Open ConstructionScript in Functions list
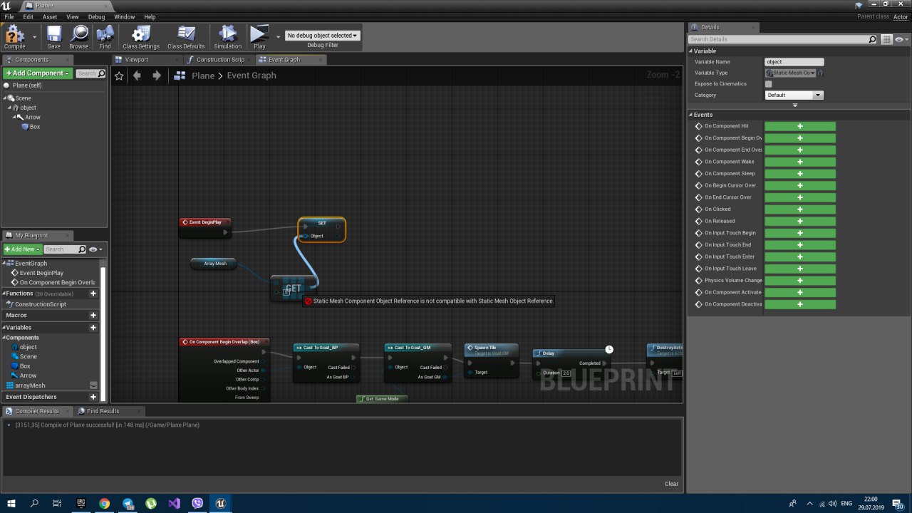912x513 pixels. tap(41, 304)
